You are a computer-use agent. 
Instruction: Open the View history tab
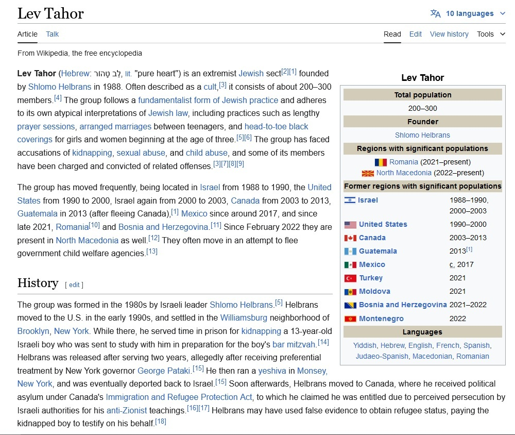coord(449,34)
